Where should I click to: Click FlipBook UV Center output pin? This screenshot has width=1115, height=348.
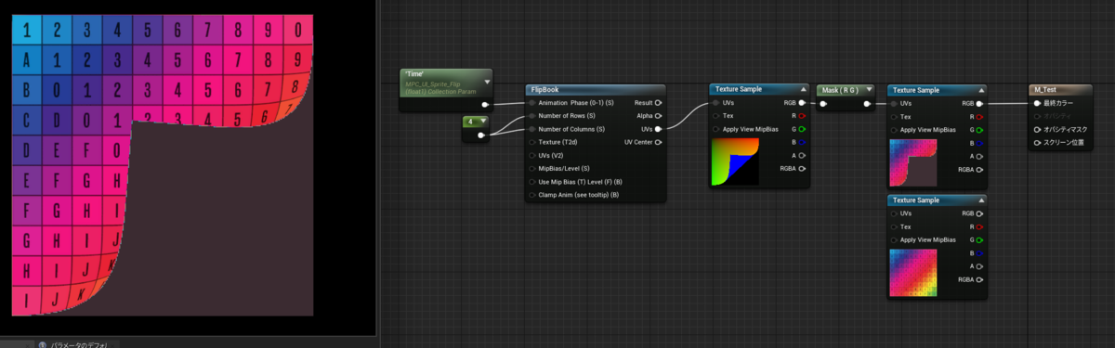(x=658, y=142)
